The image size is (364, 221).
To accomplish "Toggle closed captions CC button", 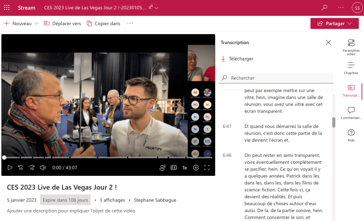I will point(174,168).
